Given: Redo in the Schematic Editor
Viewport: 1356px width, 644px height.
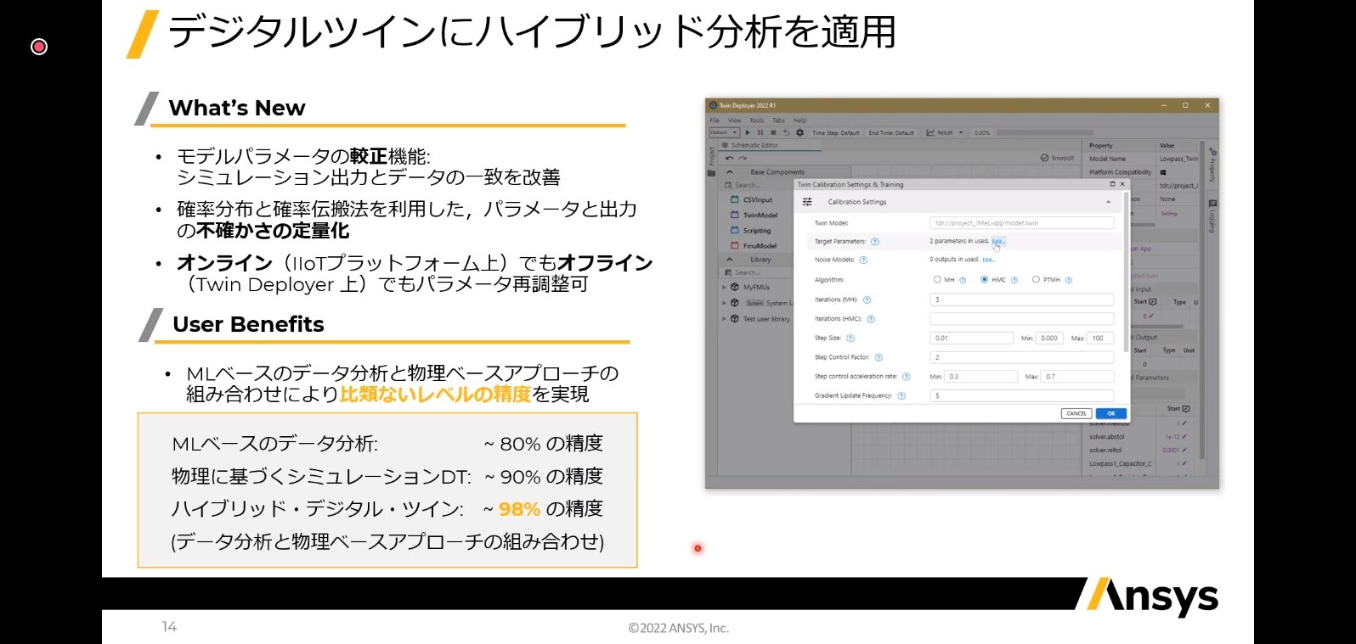Looking at the screenshot, I should 743,158.
